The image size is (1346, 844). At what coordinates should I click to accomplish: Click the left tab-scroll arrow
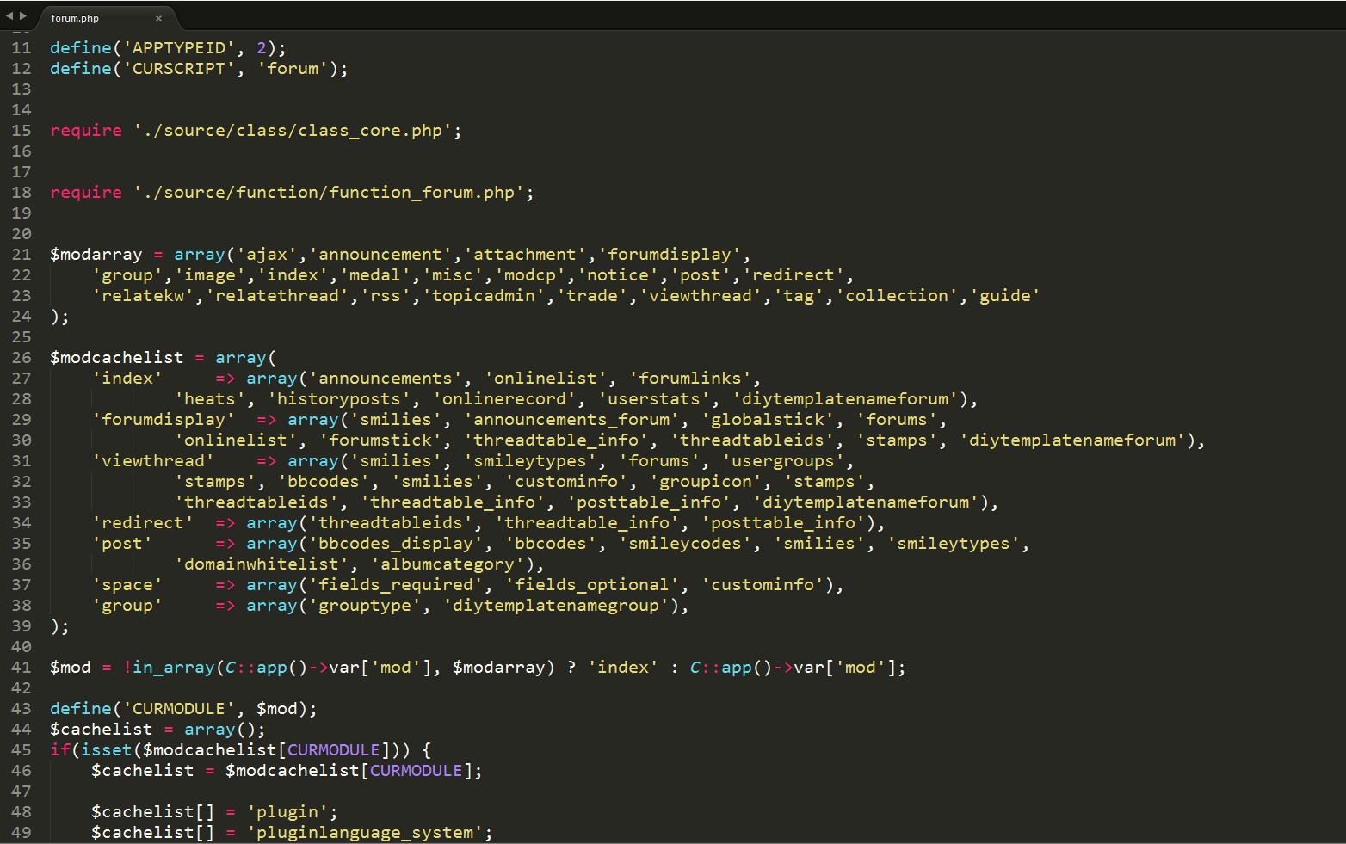9,16
